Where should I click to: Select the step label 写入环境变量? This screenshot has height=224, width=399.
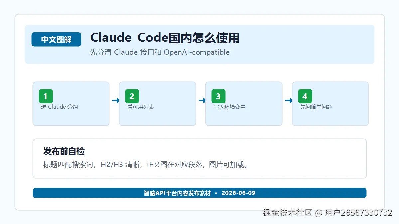pos(230,107)
